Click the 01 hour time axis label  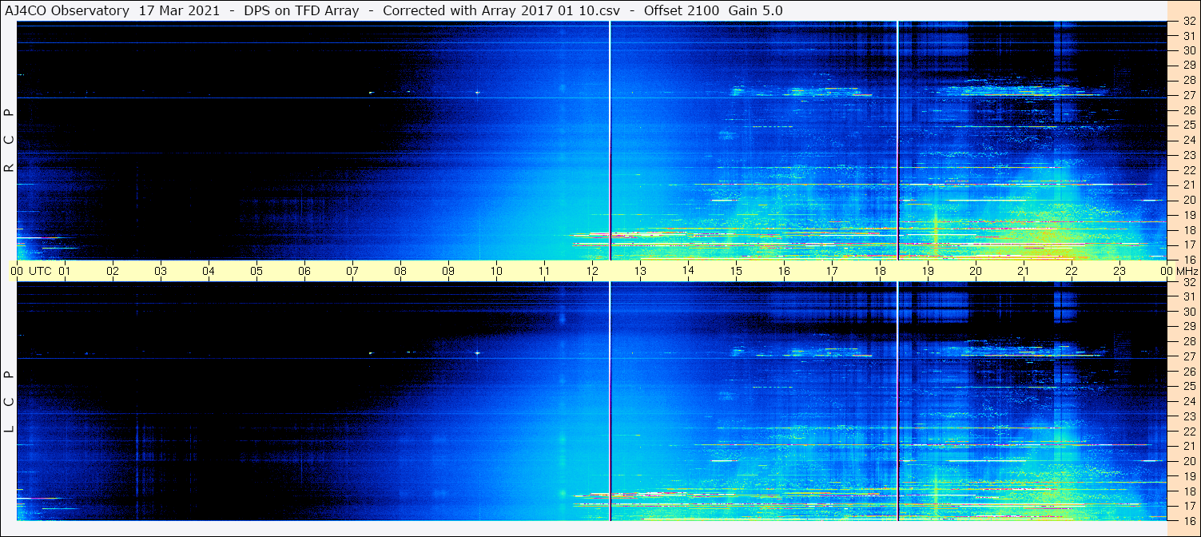pos(65,271)
